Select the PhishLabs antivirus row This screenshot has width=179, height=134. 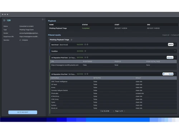(x=113, y=93)
